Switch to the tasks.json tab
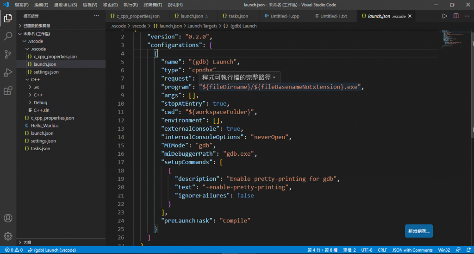 (x=238, y=16)
